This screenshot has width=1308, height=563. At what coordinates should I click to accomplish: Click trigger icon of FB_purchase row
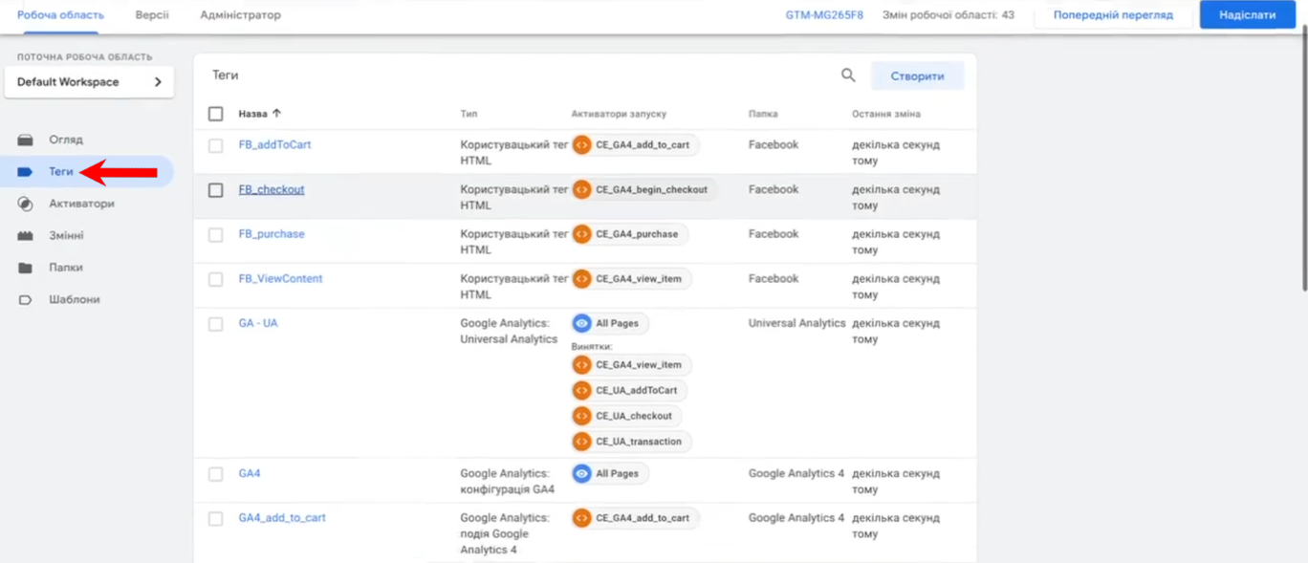coord(582,234)
